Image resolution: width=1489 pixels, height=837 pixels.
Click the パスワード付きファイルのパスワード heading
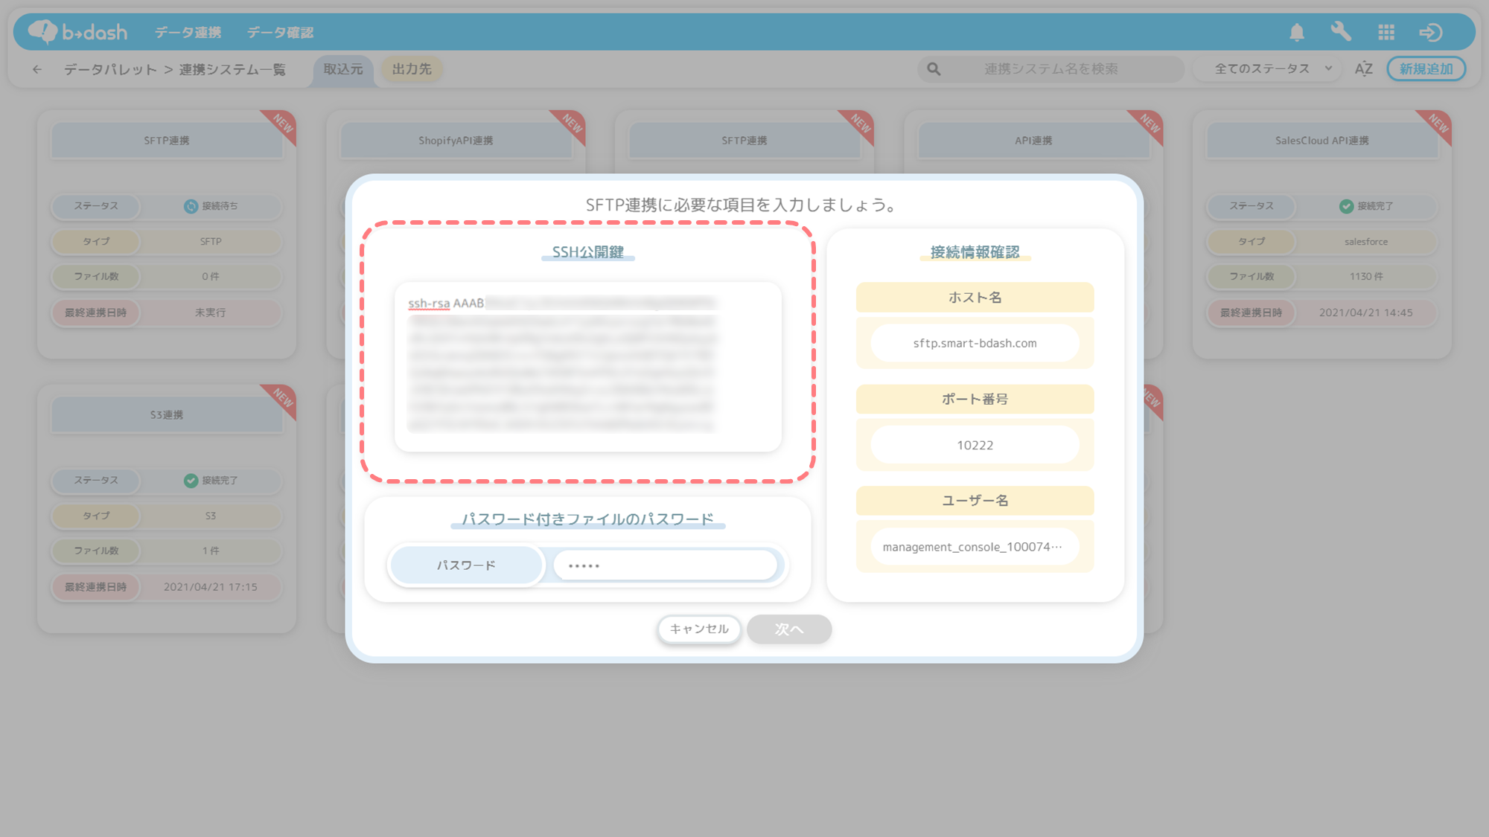(588, 519)
